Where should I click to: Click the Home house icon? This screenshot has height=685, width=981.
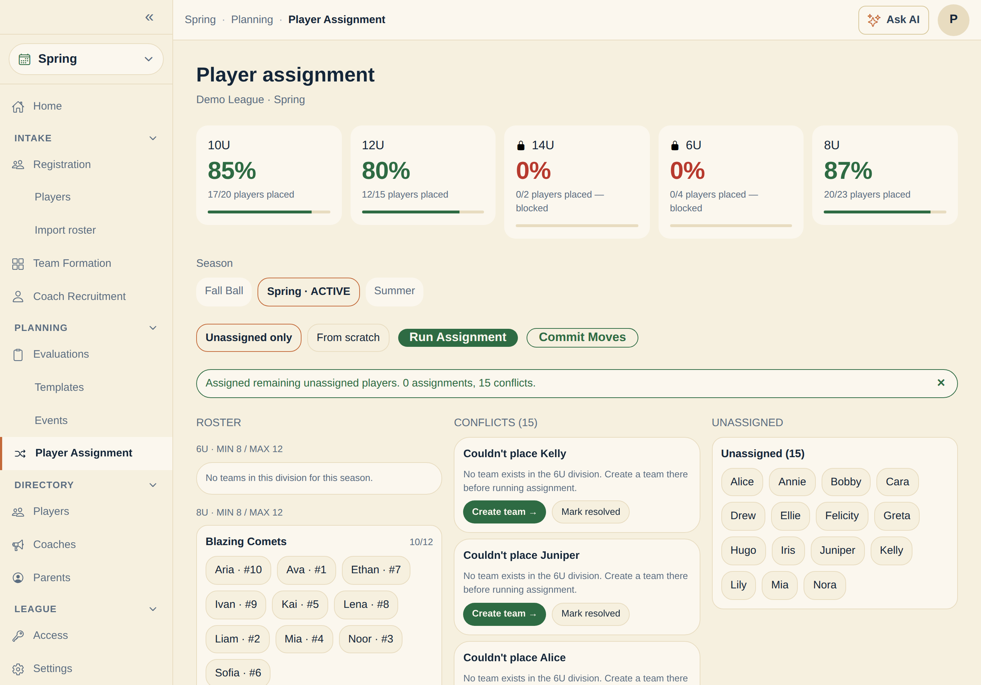coord(18,106)
